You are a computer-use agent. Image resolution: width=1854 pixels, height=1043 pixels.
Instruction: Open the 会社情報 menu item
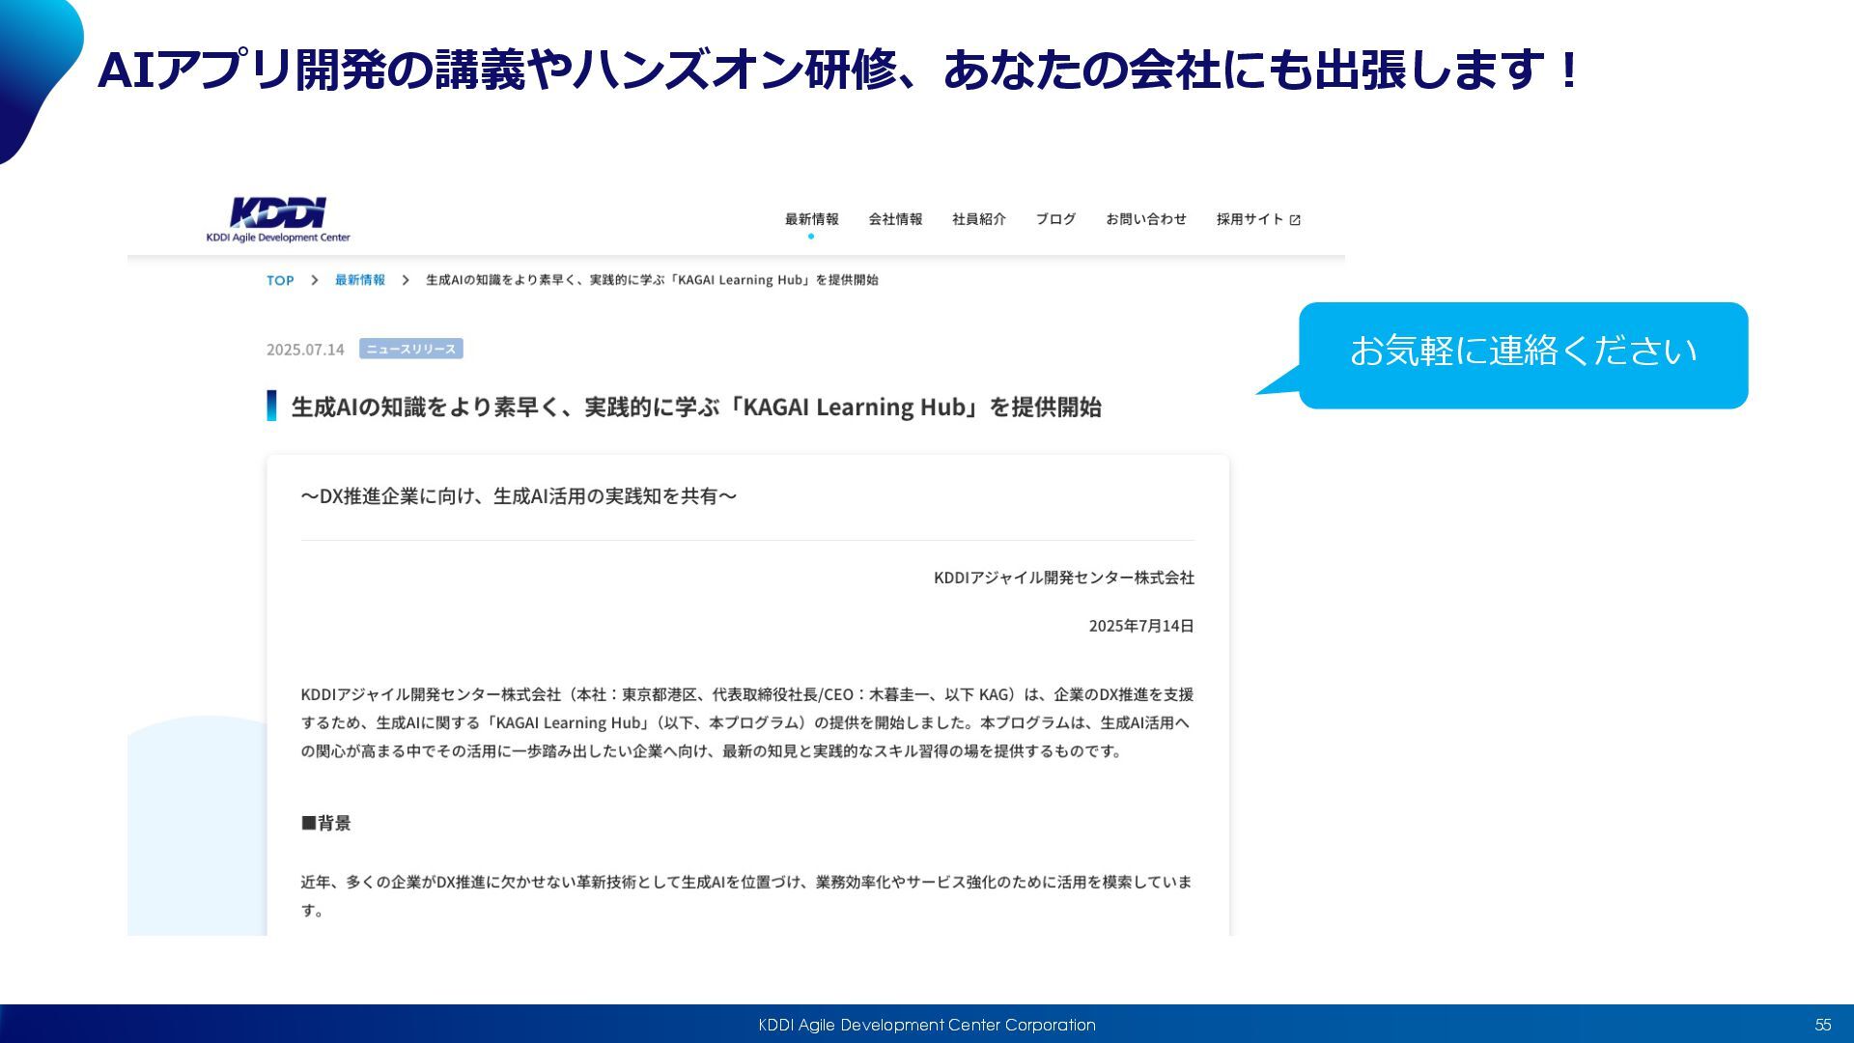895,219
